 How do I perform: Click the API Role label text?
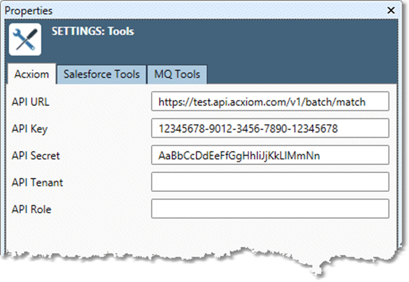tap(32, 210)
